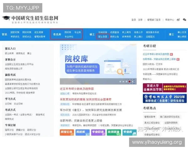The height and width of the screenshot is (150, 188).
Task: Open 博士目录 in the nav bar
Action: pyautogui.click(x=182, y=32)
